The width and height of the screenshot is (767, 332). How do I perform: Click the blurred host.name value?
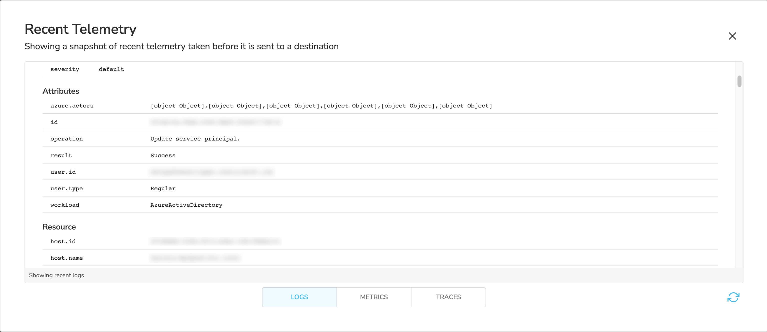[195, 258]
